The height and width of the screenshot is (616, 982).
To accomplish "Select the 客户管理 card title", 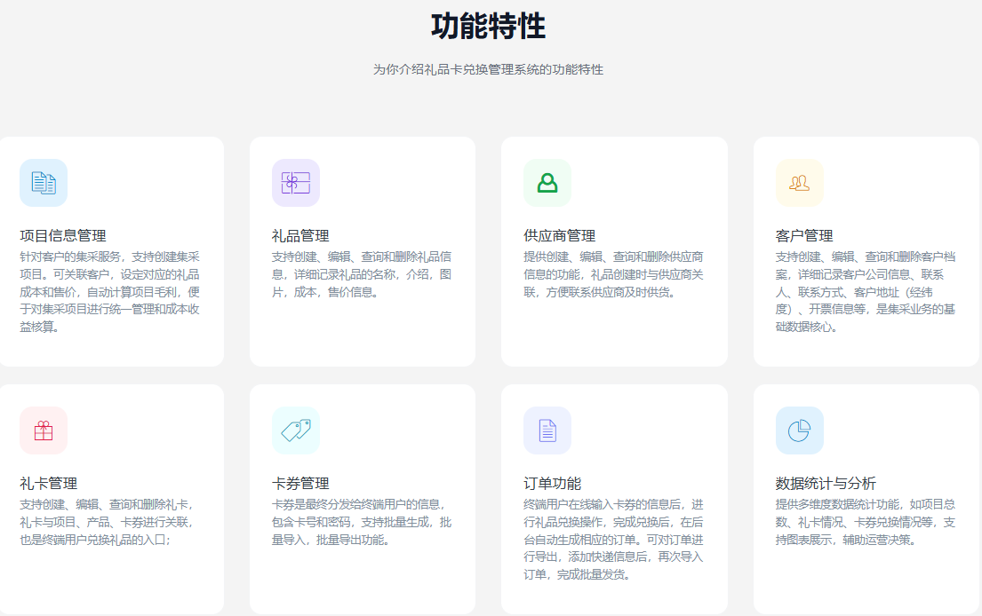I will pyautogui.click(x=804, y=236).
